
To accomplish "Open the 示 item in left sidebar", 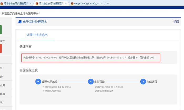I will click(1, 102).
